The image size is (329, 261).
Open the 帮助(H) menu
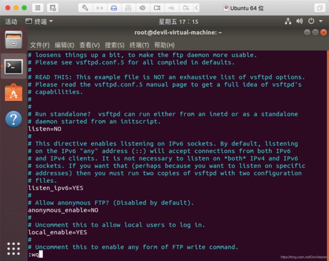point(164,45)
